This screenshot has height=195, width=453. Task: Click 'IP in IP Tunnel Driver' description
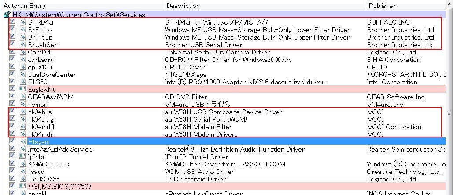click(197, 157)
